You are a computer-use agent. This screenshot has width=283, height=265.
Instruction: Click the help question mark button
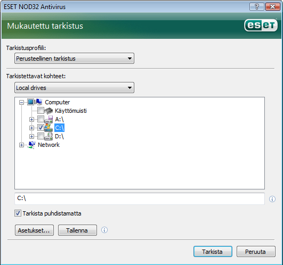[x=257, y=7]
